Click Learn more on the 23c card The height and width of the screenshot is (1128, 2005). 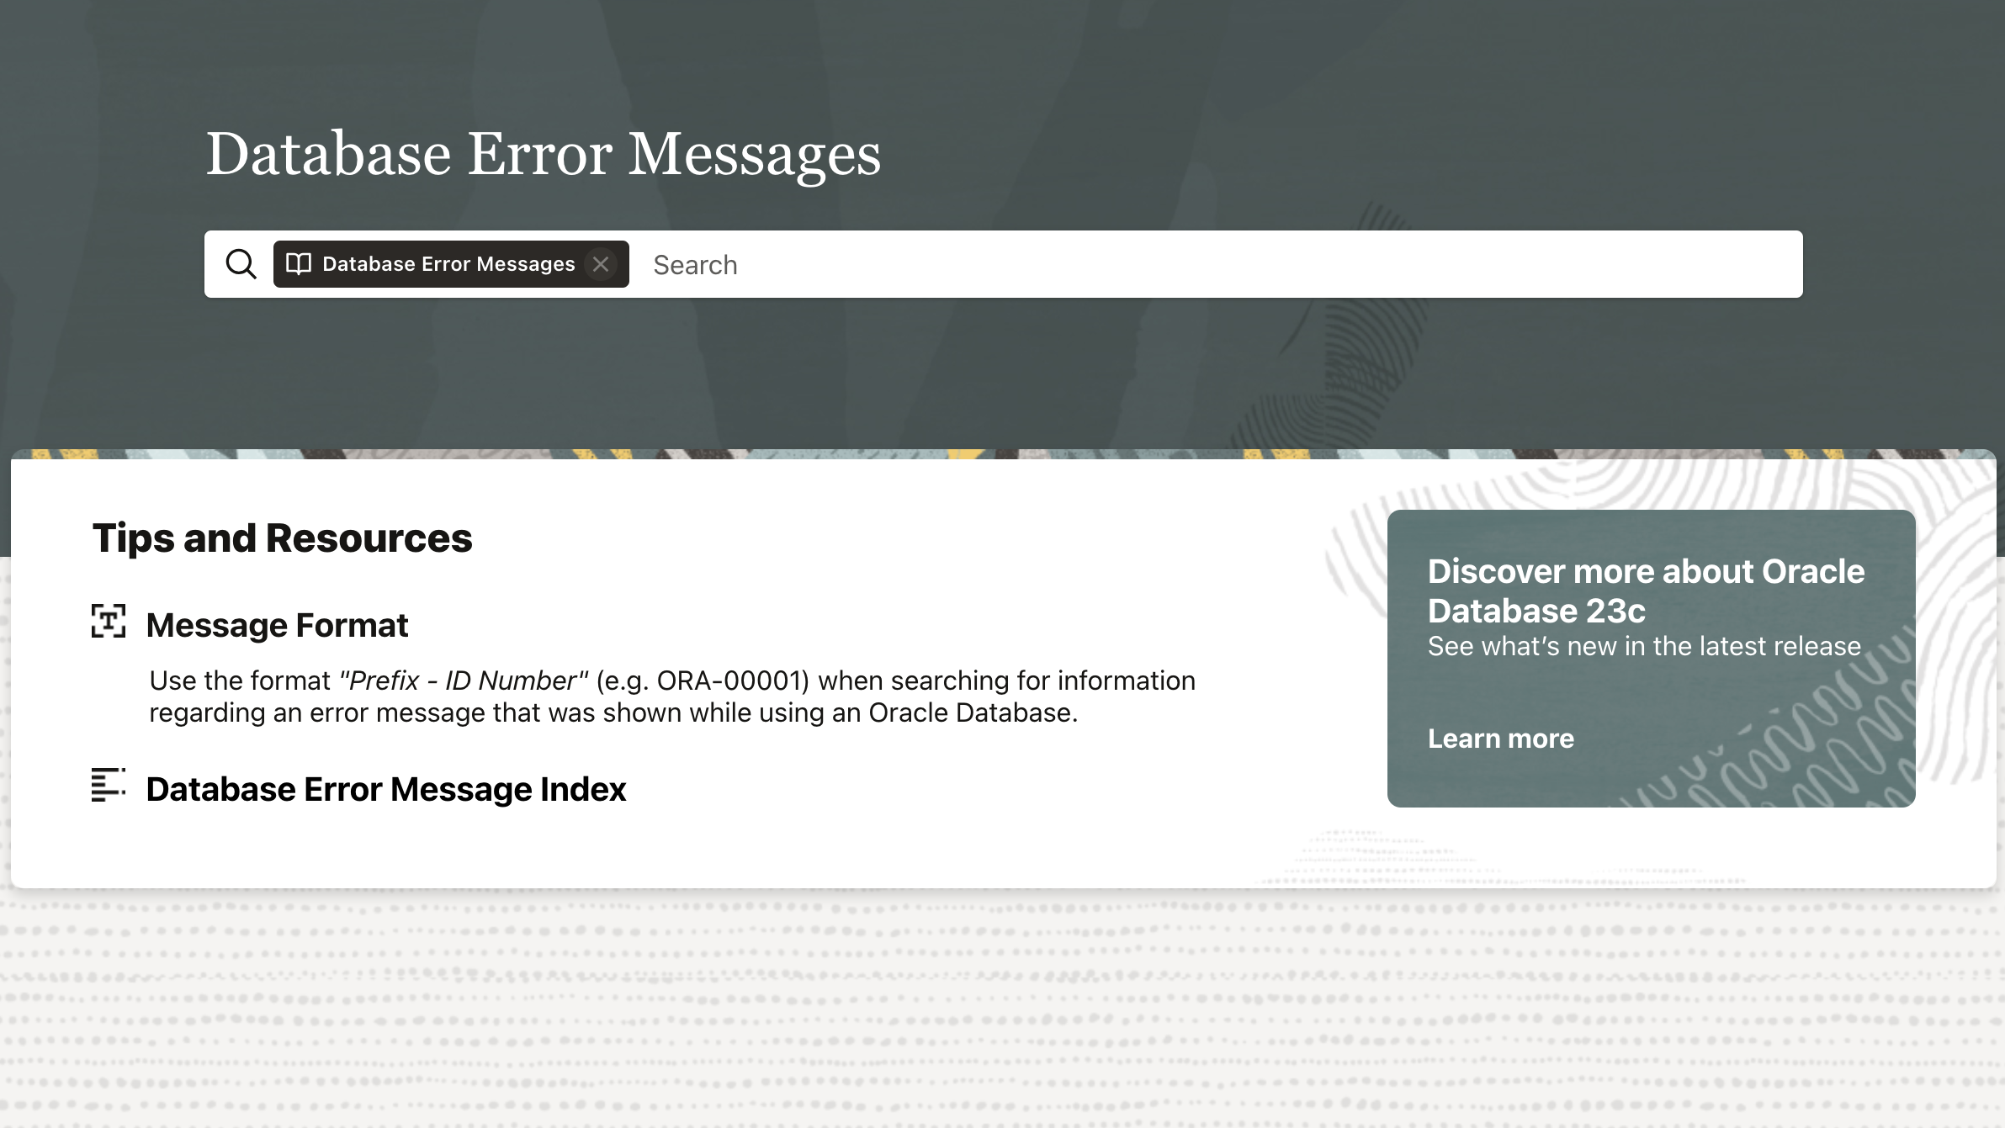pyautogui.click(x=1500, y=739)
